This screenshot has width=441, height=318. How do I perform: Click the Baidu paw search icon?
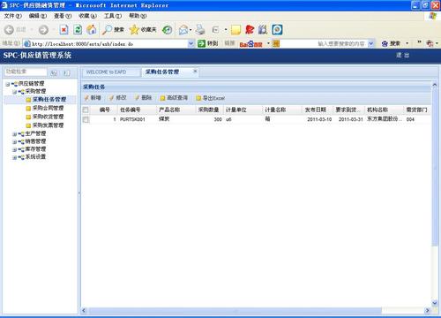click(385, 44)
